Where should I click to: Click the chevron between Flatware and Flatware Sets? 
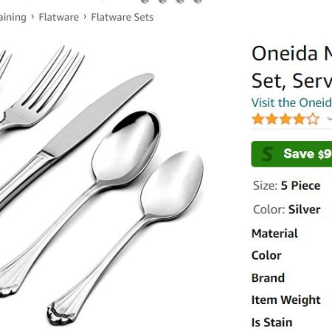coord(85,17)
